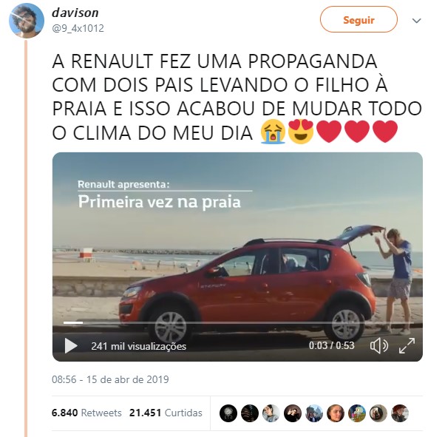The width and height of the screenshot is (428, 437).
Task: Click the Seguir follow button
Action: pyautogui.click(x=359, y=19)
